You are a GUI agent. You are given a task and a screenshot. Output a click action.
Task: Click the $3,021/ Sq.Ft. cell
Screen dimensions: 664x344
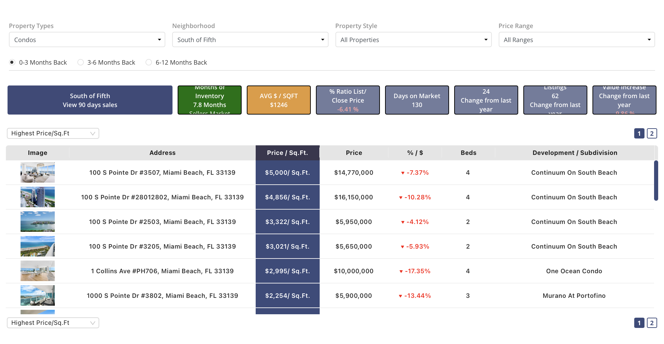point(288,247)
